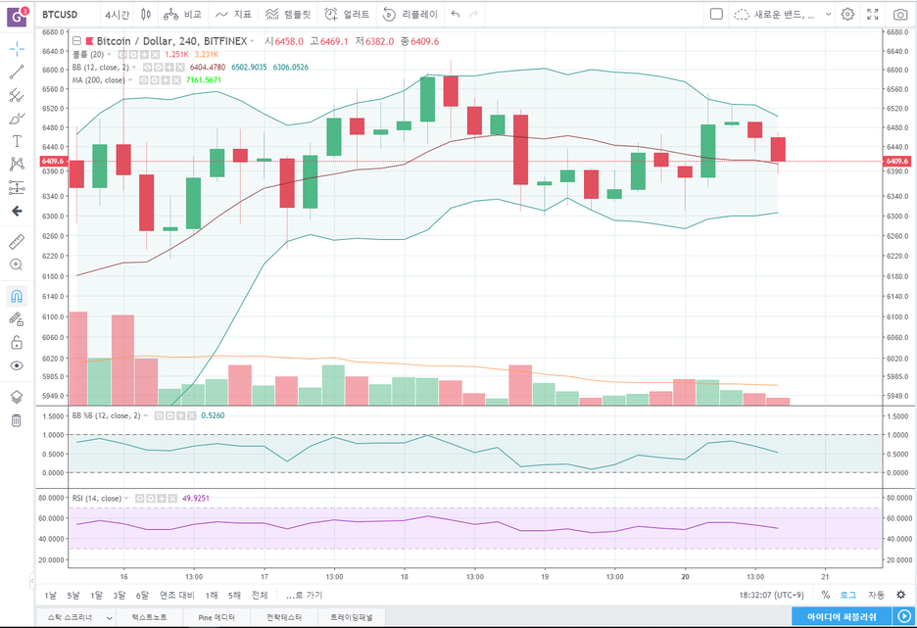Select the 6달 time range
The width and height of the screenshot is (917, 628).
142,596
